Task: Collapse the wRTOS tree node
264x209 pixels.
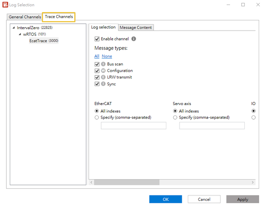Action: click(x=20, y=34)
